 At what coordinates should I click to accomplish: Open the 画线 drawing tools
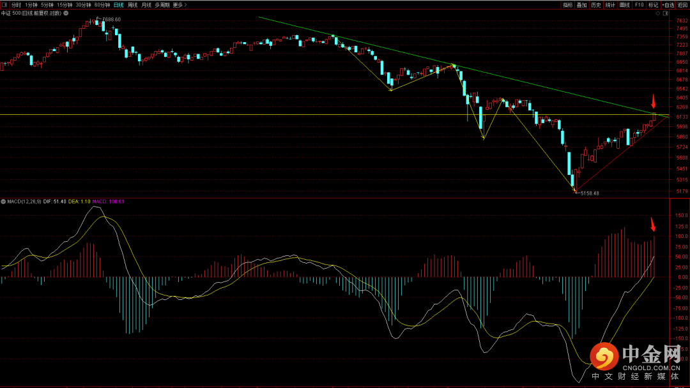(x=624, y=4)
